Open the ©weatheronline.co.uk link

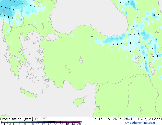click(141, 123)
